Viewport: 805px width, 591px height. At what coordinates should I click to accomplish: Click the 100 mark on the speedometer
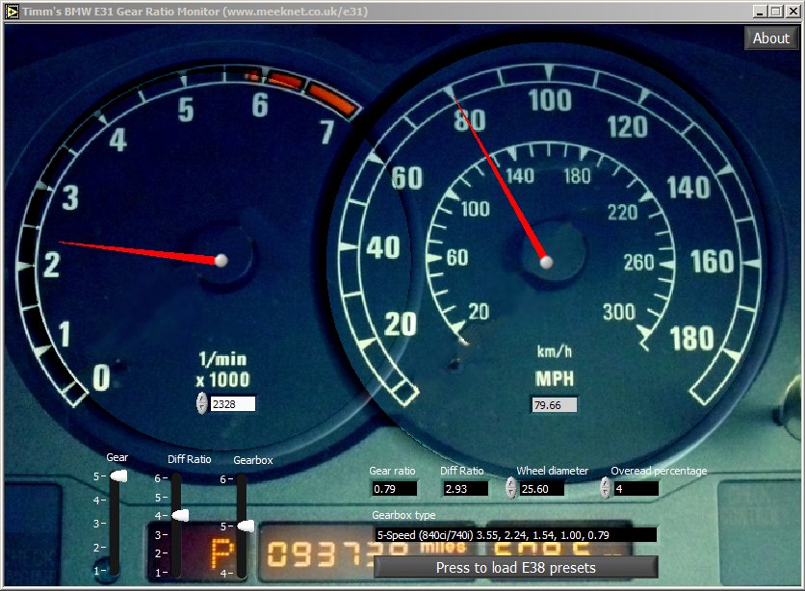[x=550, y=100]
